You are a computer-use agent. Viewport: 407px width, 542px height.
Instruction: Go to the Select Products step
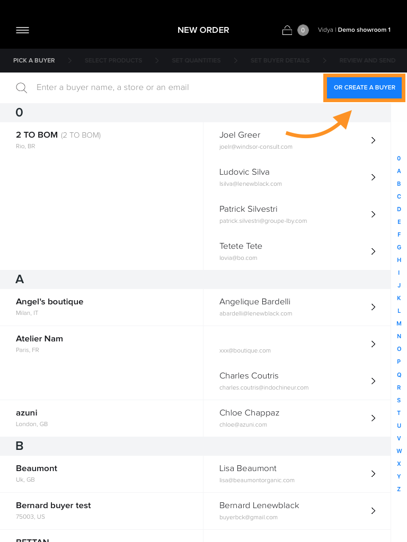(113, 60)
